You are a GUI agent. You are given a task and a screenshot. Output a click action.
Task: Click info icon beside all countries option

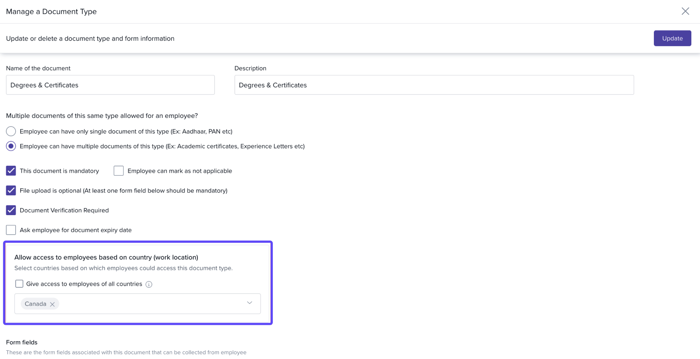tap(149, 284)
